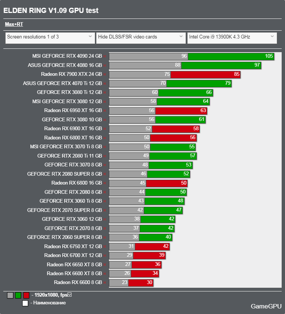This screenshot has width=285, height=314.
Task: Remove MSI GEFORCE RTX 4090 24 GB row
Action: (x=105, y=57)
